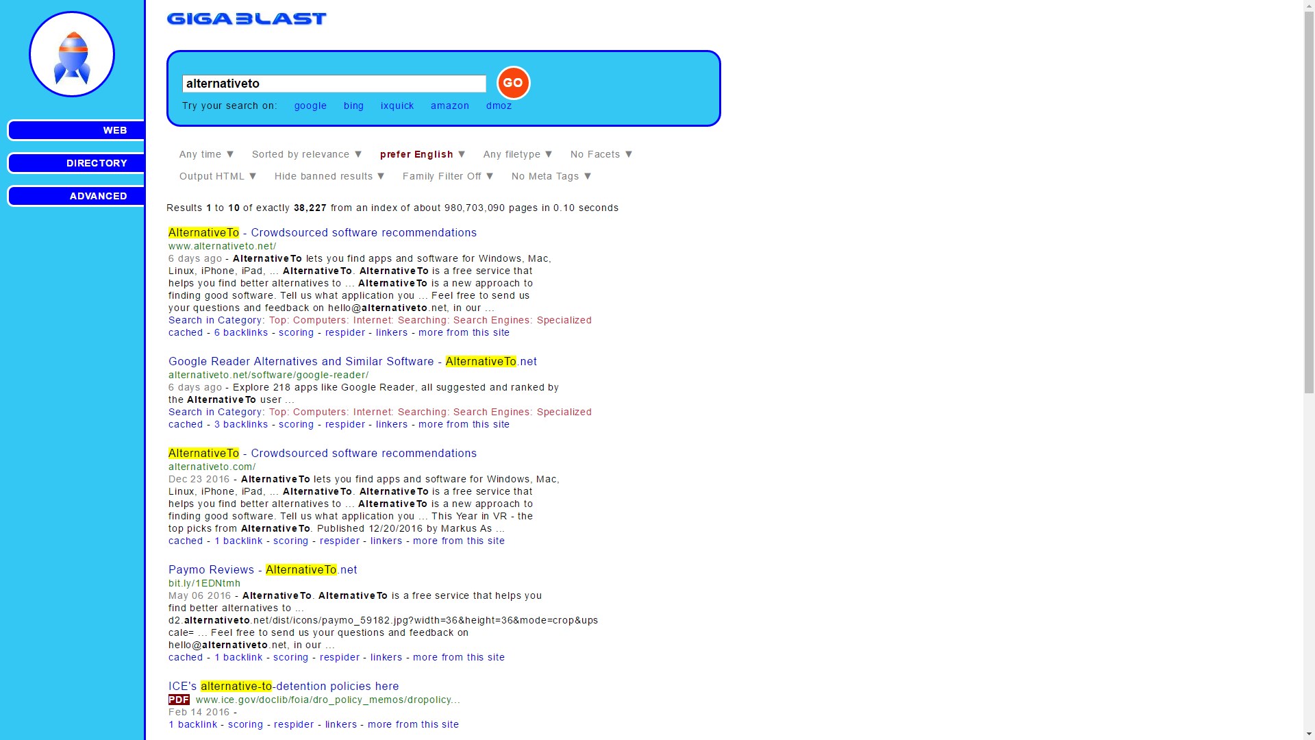Click the GIGABLAST header logo

point(247,18)
